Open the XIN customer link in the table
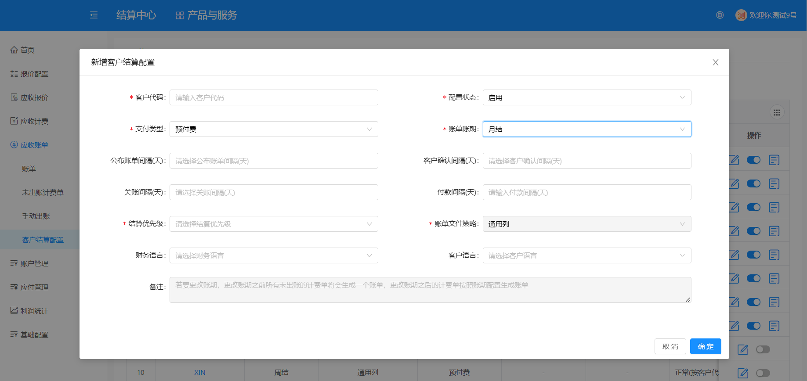807x381 pixels. pyautogui.click(x=200, y=373)
